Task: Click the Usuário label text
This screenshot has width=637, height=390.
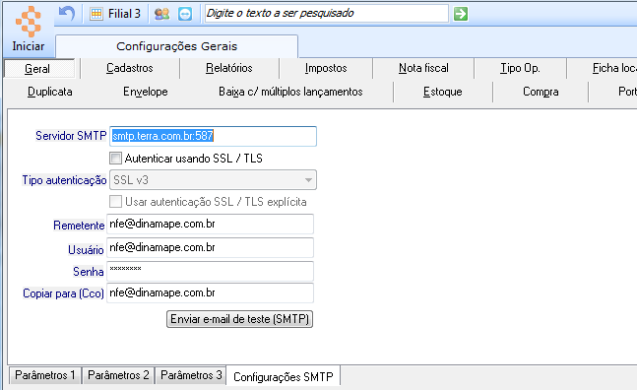Action: 86,250
